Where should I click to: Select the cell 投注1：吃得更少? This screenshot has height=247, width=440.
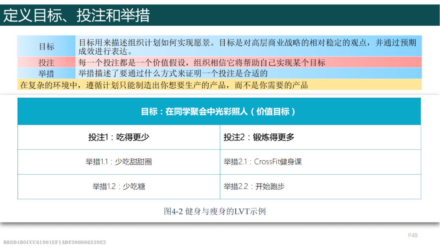click(x=119, y=138)
